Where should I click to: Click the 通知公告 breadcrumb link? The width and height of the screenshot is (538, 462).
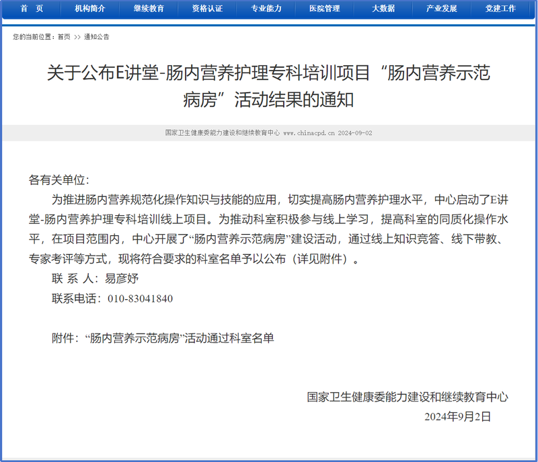pyautogui.click(x=96, y=37)
